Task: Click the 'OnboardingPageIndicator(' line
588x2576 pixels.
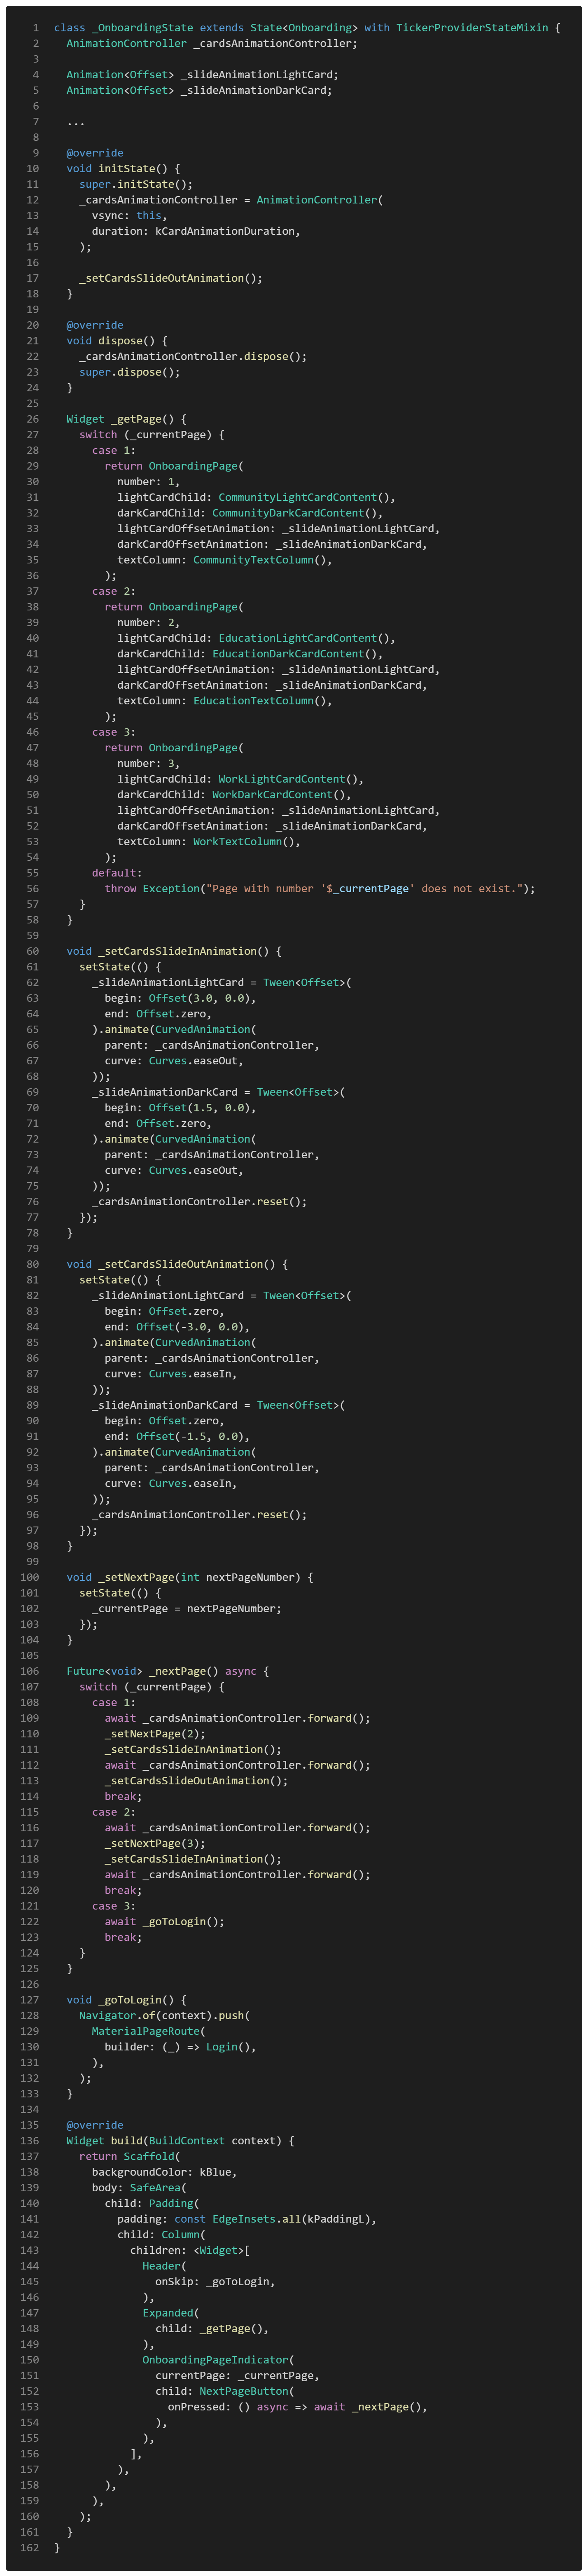Action: pos(219,2360)
